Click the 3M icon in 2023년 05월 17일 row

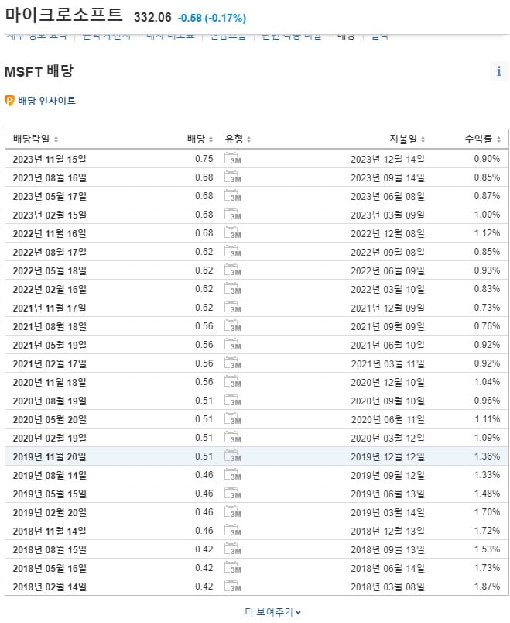tap(233, 196)
